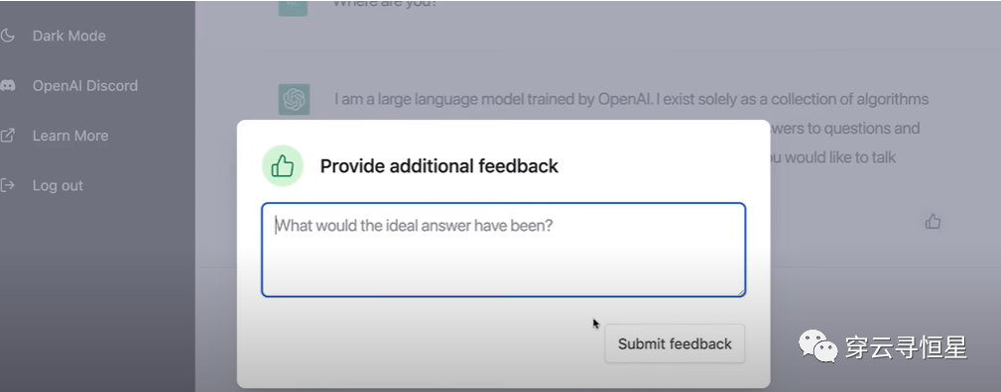
Task: Click the Provide additional feedback heading
Action: pos(439,166)
